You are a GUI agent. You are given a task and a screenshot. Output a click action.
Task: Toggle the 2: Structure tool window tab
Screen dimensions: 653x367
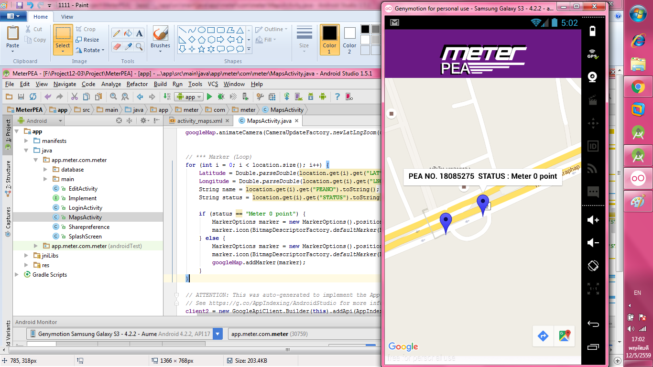(8, 179)
